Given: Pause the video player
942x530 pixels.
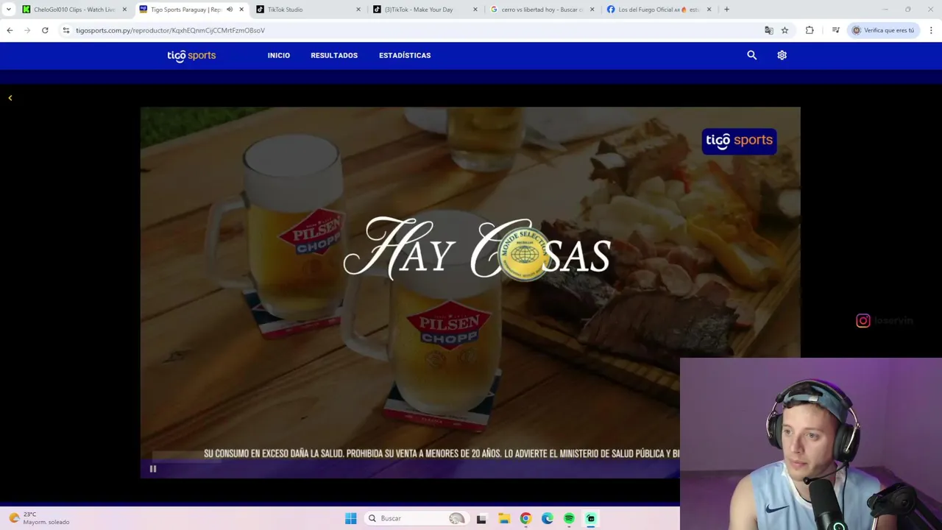Looking at the screenshot, I should [153, 469].
